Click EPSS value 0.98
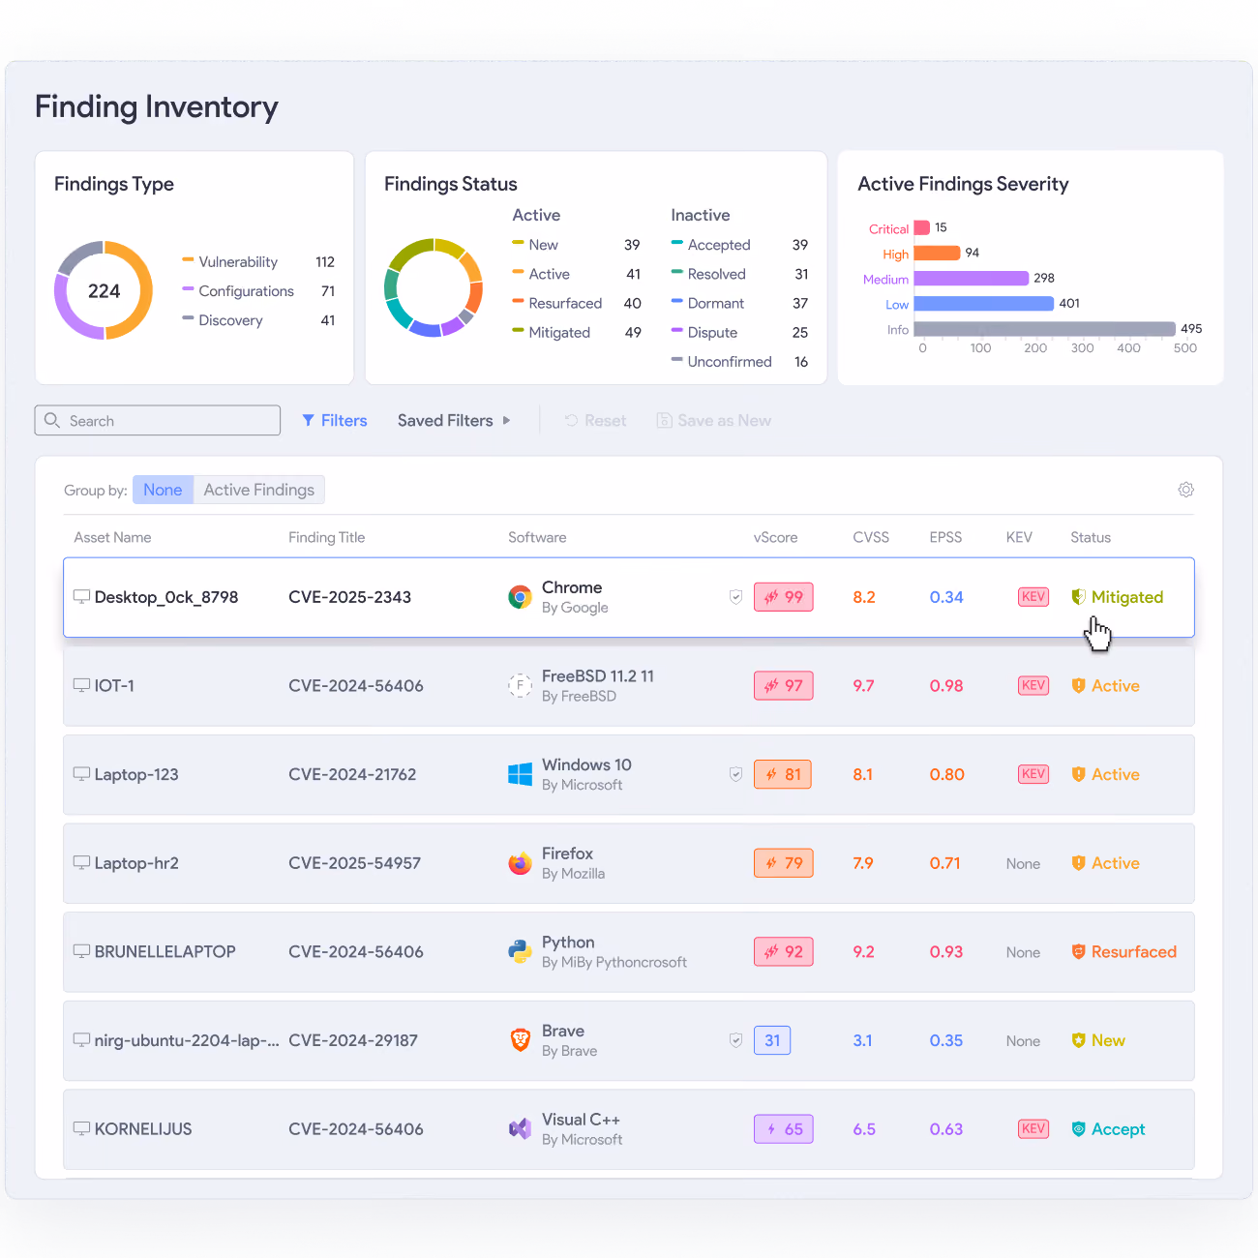The image size is (1258, 1258). click(x=946, y=685)
